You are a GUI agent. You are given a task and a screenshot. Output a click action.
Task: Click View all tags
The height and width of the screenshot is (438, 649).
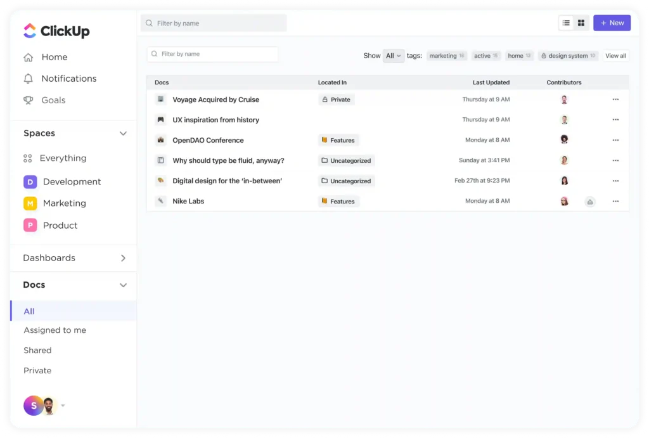615,56
